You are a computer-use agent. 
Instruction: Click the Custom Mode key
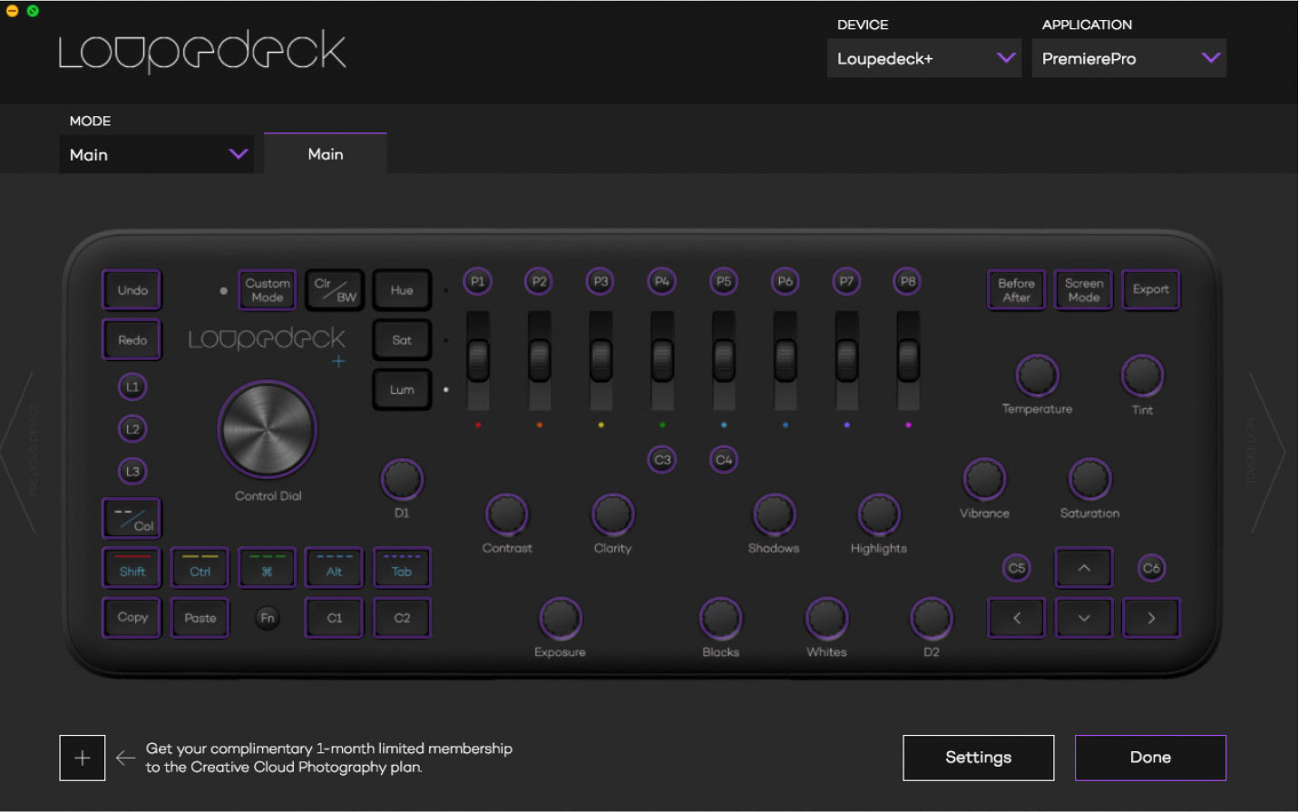(268, 290)
